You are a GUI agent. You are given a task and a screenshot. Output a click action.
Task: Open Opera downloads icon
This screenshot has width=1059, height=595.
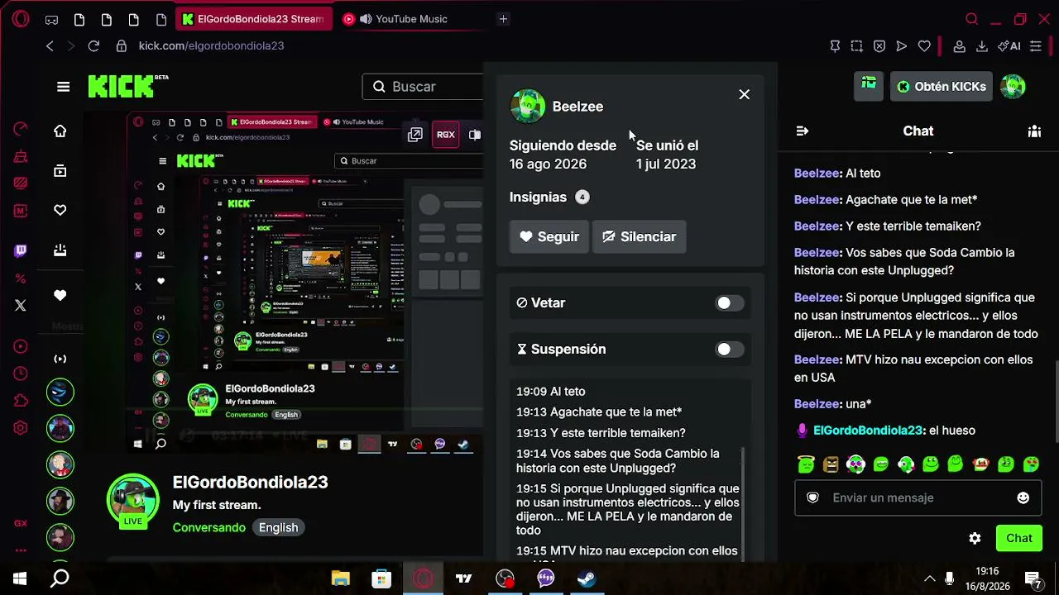tap(982, 46)
